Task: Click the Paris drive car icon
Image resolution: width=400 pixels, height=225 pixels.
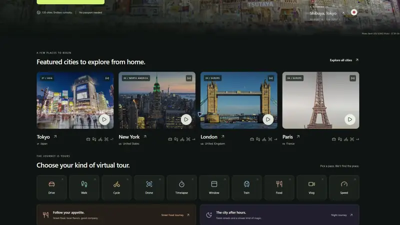Action: coord(334,139)
